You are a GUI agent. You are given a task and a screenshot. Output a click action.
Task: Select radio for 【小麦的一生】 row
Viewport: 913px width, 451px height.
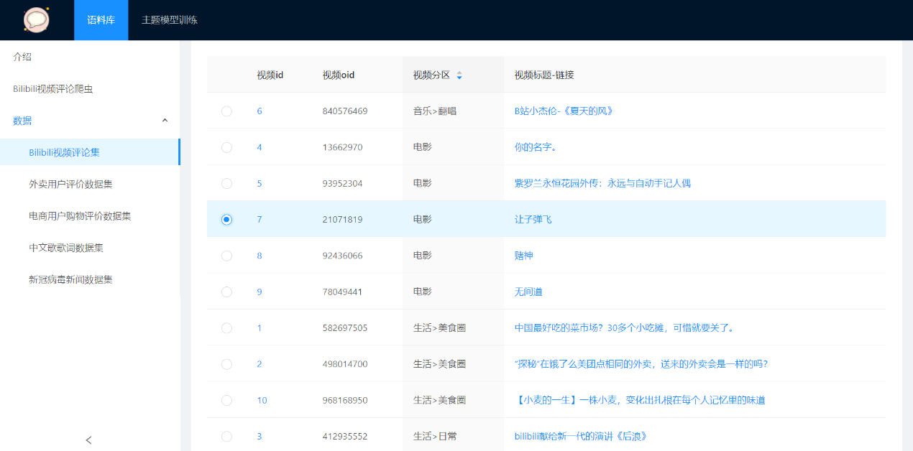pos(226,400)
